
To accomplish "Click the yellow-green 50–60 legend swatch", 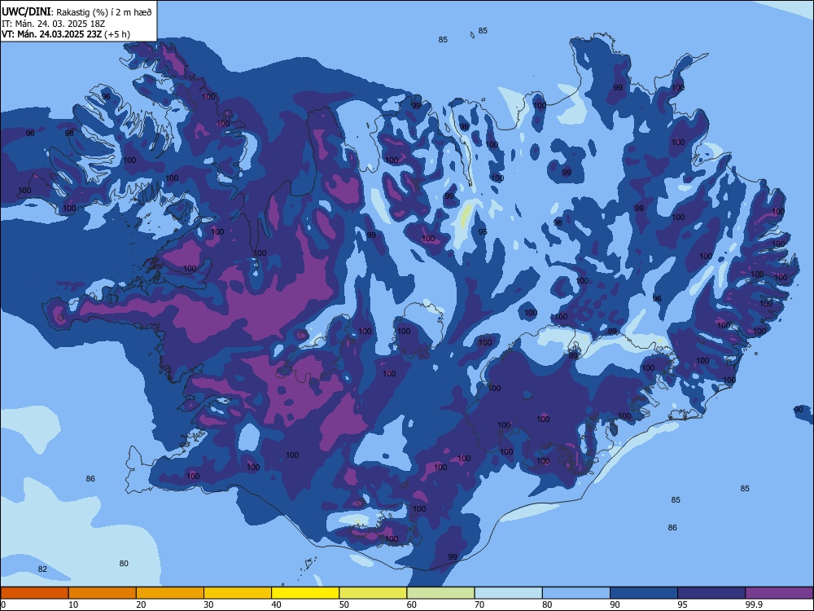I will [x=374, y=593].
